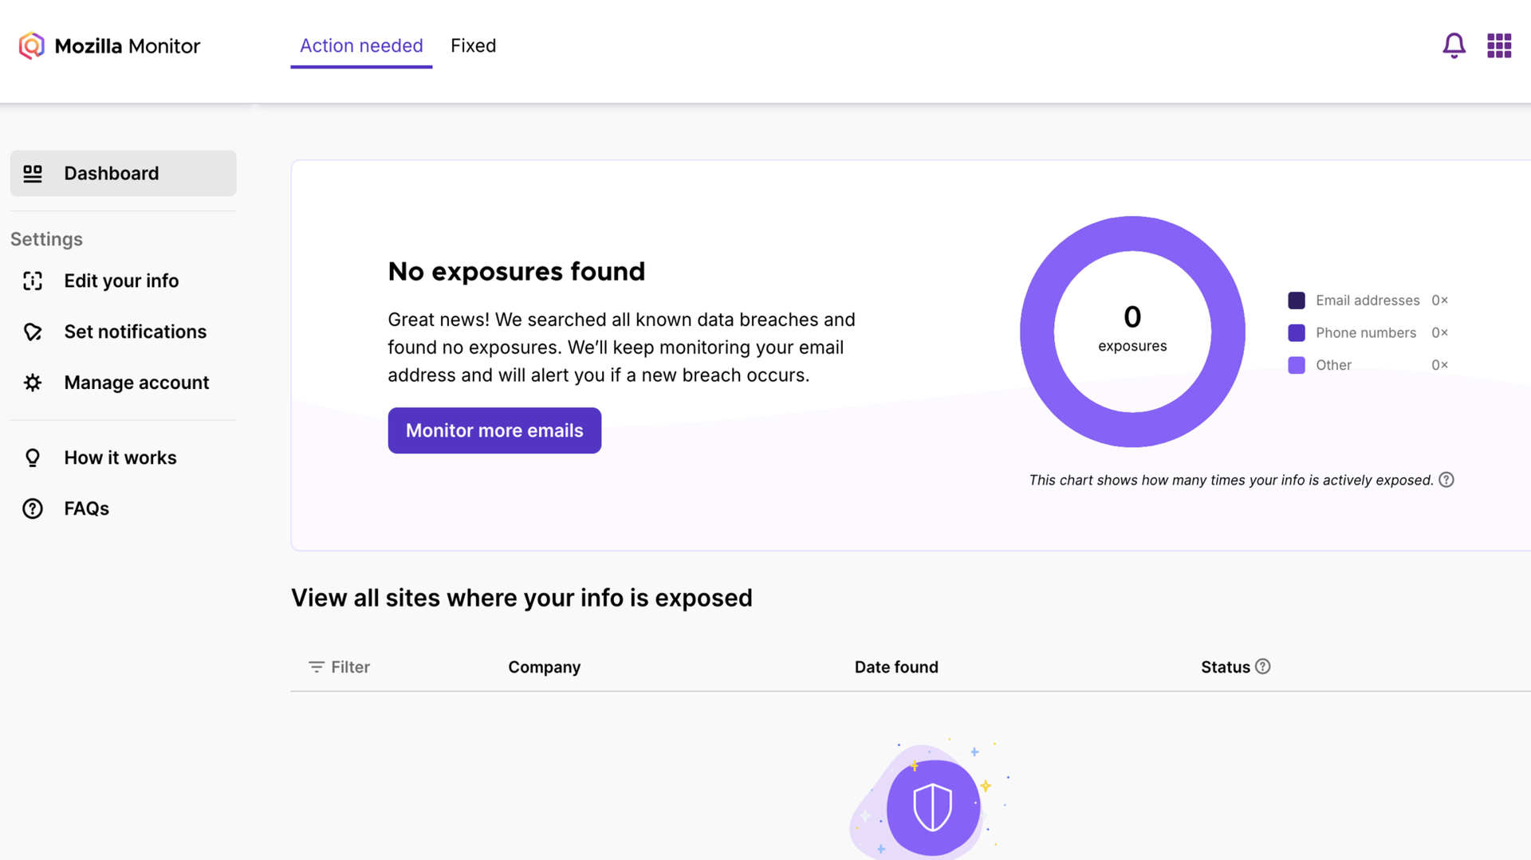The image size is (1531, 860).
Task: Click the Set notifications tag icon
Action: tap(33, 332)
